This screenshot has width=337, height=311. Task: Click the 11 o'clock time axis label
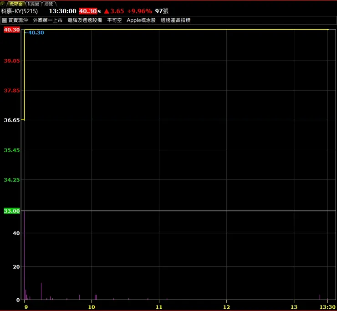tap(159, 307)
